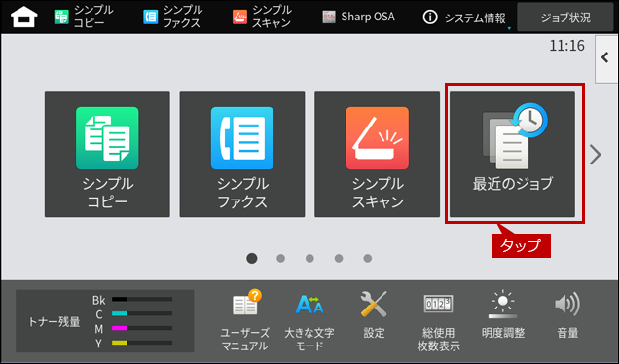The image size is (619, 364).
Task: Expand the システム情報 dropdown
Action: tap(465, 18)
